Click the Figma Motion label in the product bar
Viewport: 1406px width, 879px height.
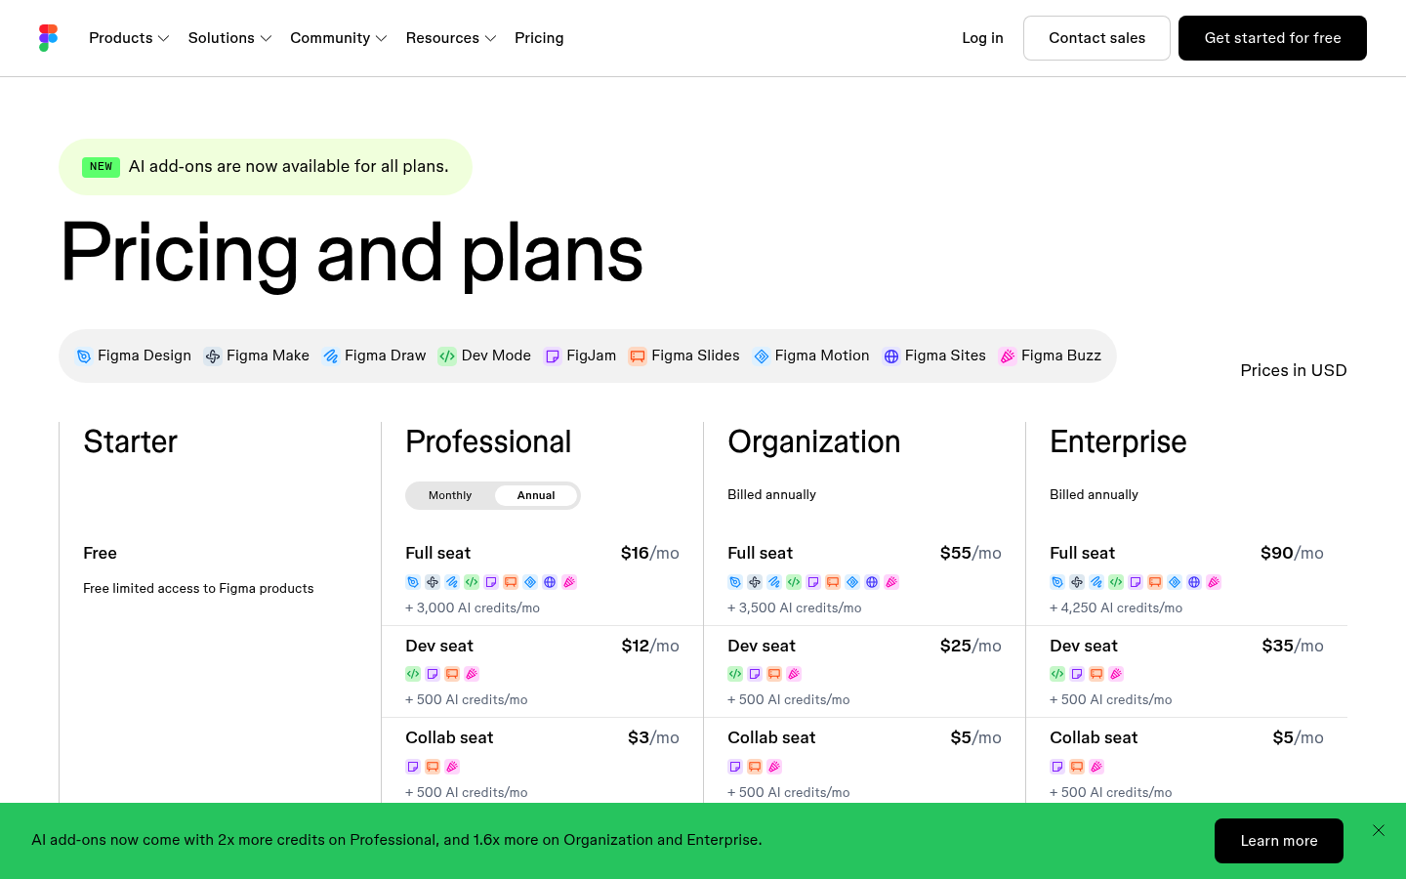(822, 356)
